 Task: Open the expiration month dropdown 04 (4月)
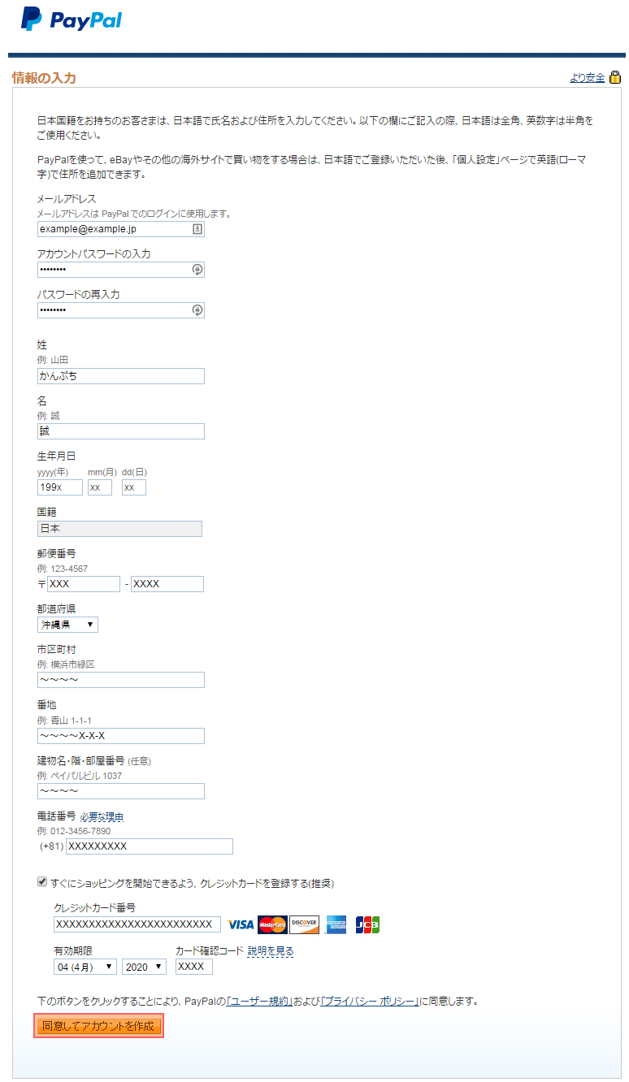pyautogui.click(x=85, y=967)
